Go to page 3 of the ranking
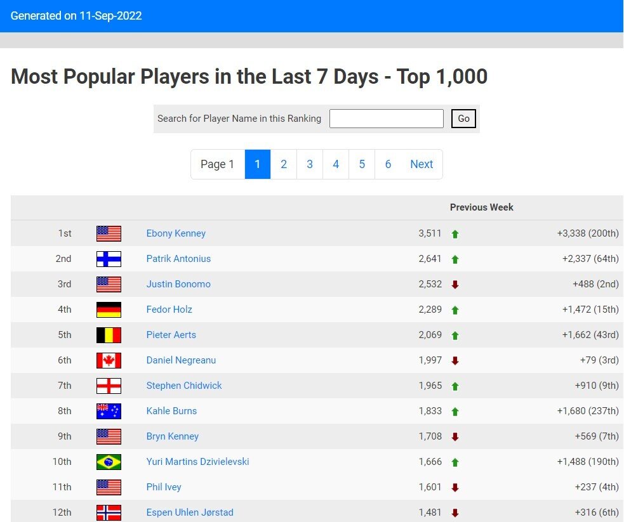Image resolution: width=624 pixels, height=522 pixels. click(x=310, y=164)
